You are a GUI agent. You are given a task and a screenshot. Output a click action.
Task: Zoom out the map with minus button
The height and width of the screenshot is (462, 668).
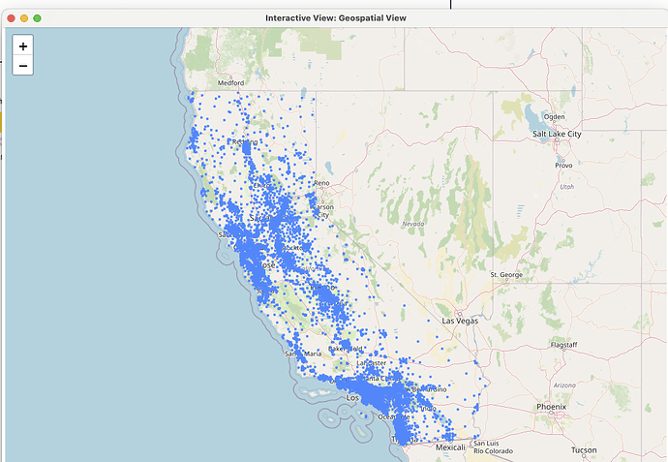coord(23,66)
